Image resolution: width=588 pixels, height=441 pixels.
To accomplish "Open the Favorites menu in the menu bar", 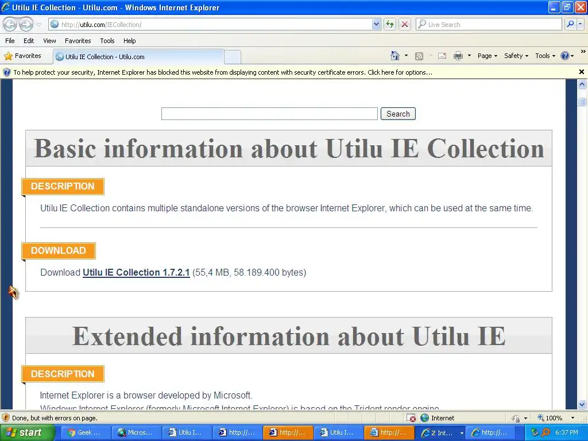I will 78,41.
